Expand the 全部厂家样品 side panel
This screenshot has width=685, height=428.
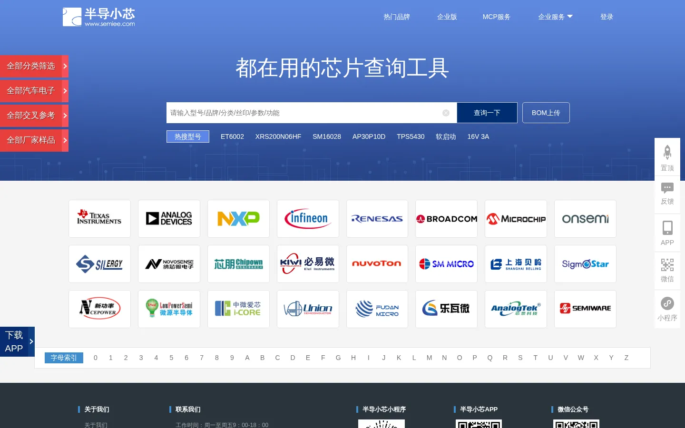(x=34, y=140)
